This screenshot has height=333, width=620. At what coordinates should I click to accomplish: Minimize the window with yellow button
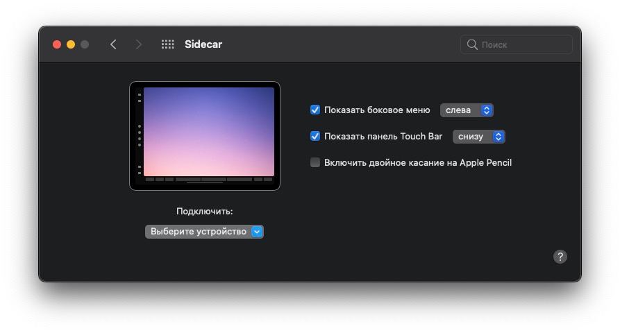coord(71,44)
